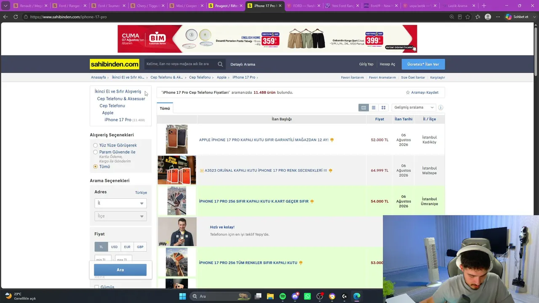This screenshot has width=539, height=303.
Task: Open the weather widget showing 23°C
Action: tap(20, 296)
